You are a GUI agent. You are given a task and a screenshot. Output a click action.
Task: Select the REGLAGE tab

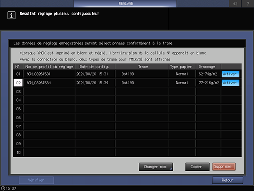click(x=125, y=3)
